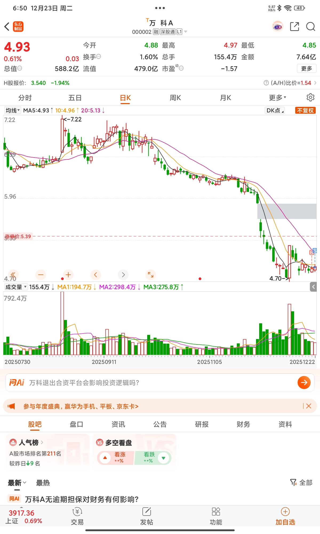Tap info icon next to 换手
Viewport: 320px width, 534px height.
point(98,56)
